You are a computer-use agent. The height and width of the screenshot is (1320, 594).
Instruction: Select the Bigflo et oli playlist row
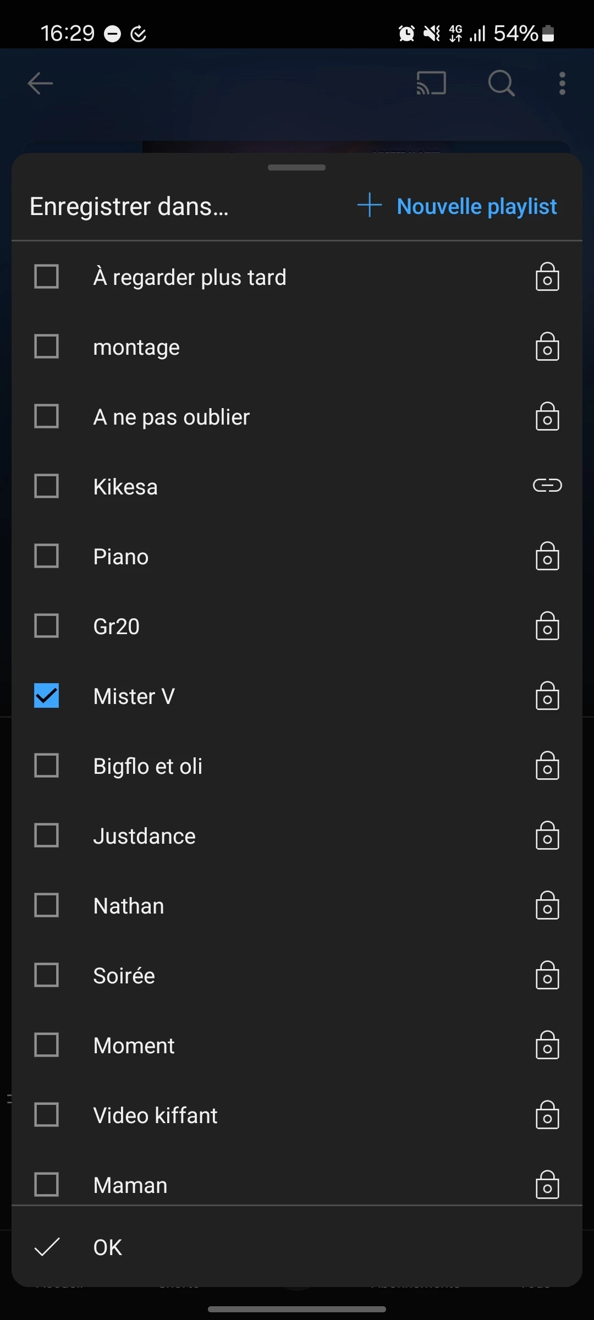(x=148, y=766)
